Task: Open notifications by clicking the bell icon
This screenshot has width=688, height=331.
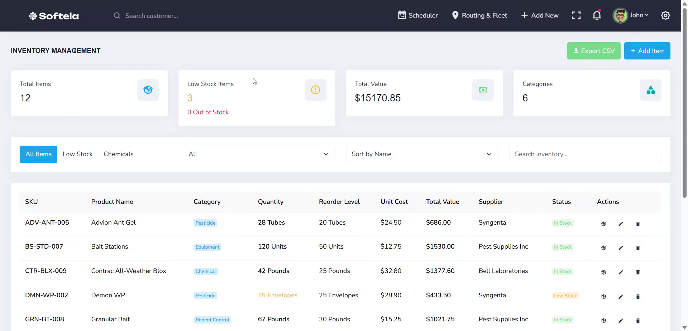Action: point(597,15)
